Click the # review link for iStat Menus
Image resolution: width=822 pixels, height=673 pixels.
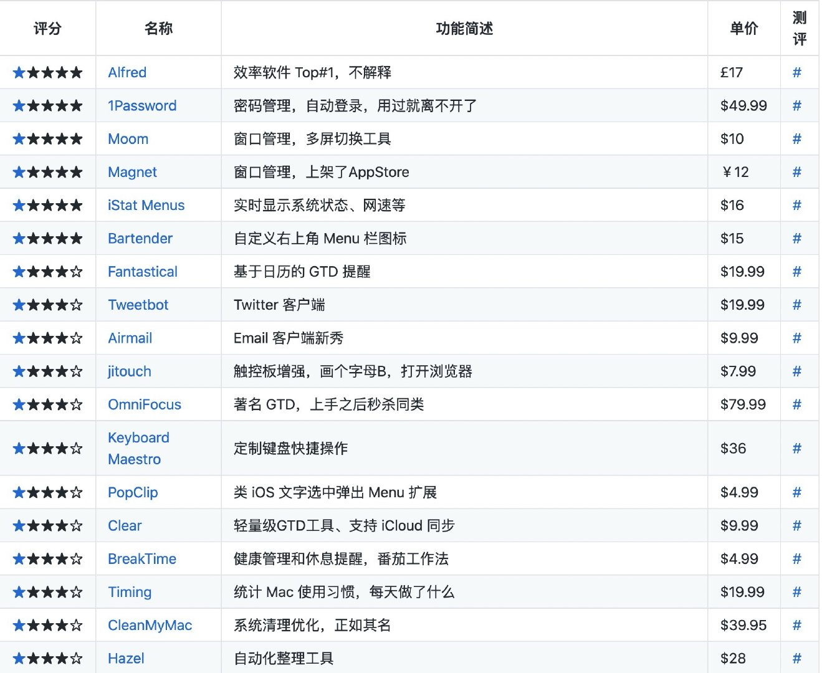point(797,205)
